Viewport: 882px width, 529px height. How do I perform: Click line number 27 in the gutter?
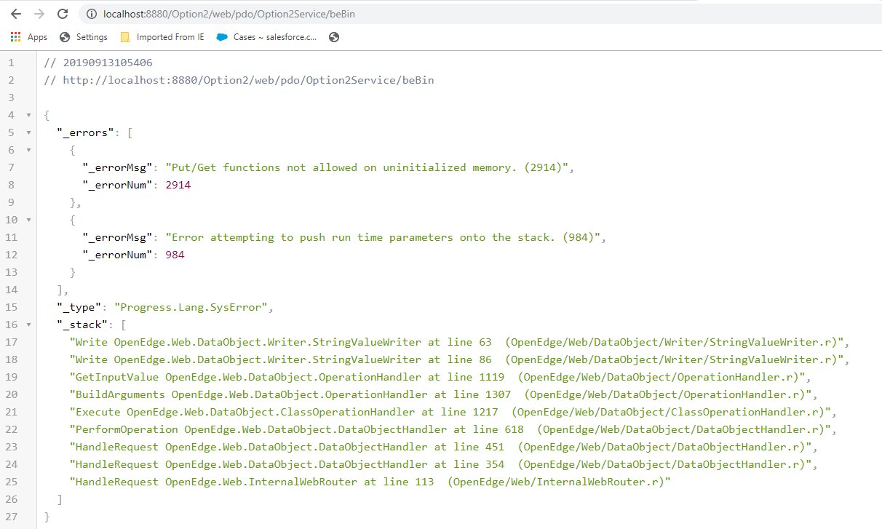pyautogui.click(x=11, y=517)
